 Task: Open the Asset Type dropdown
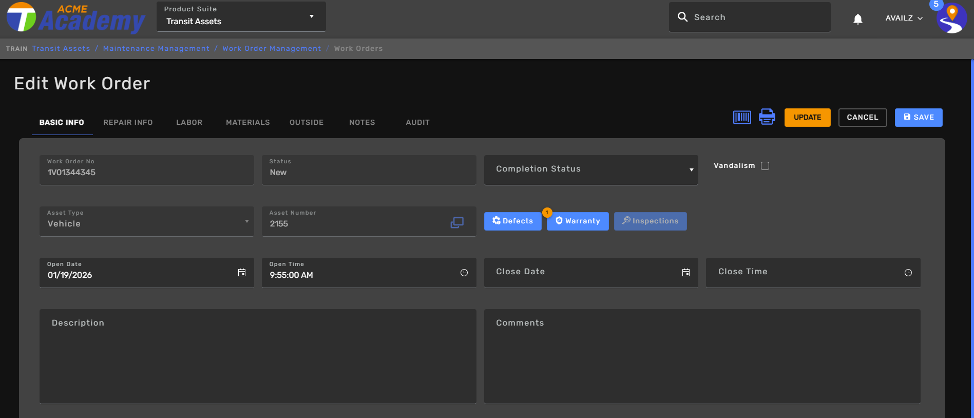(146, 221)
